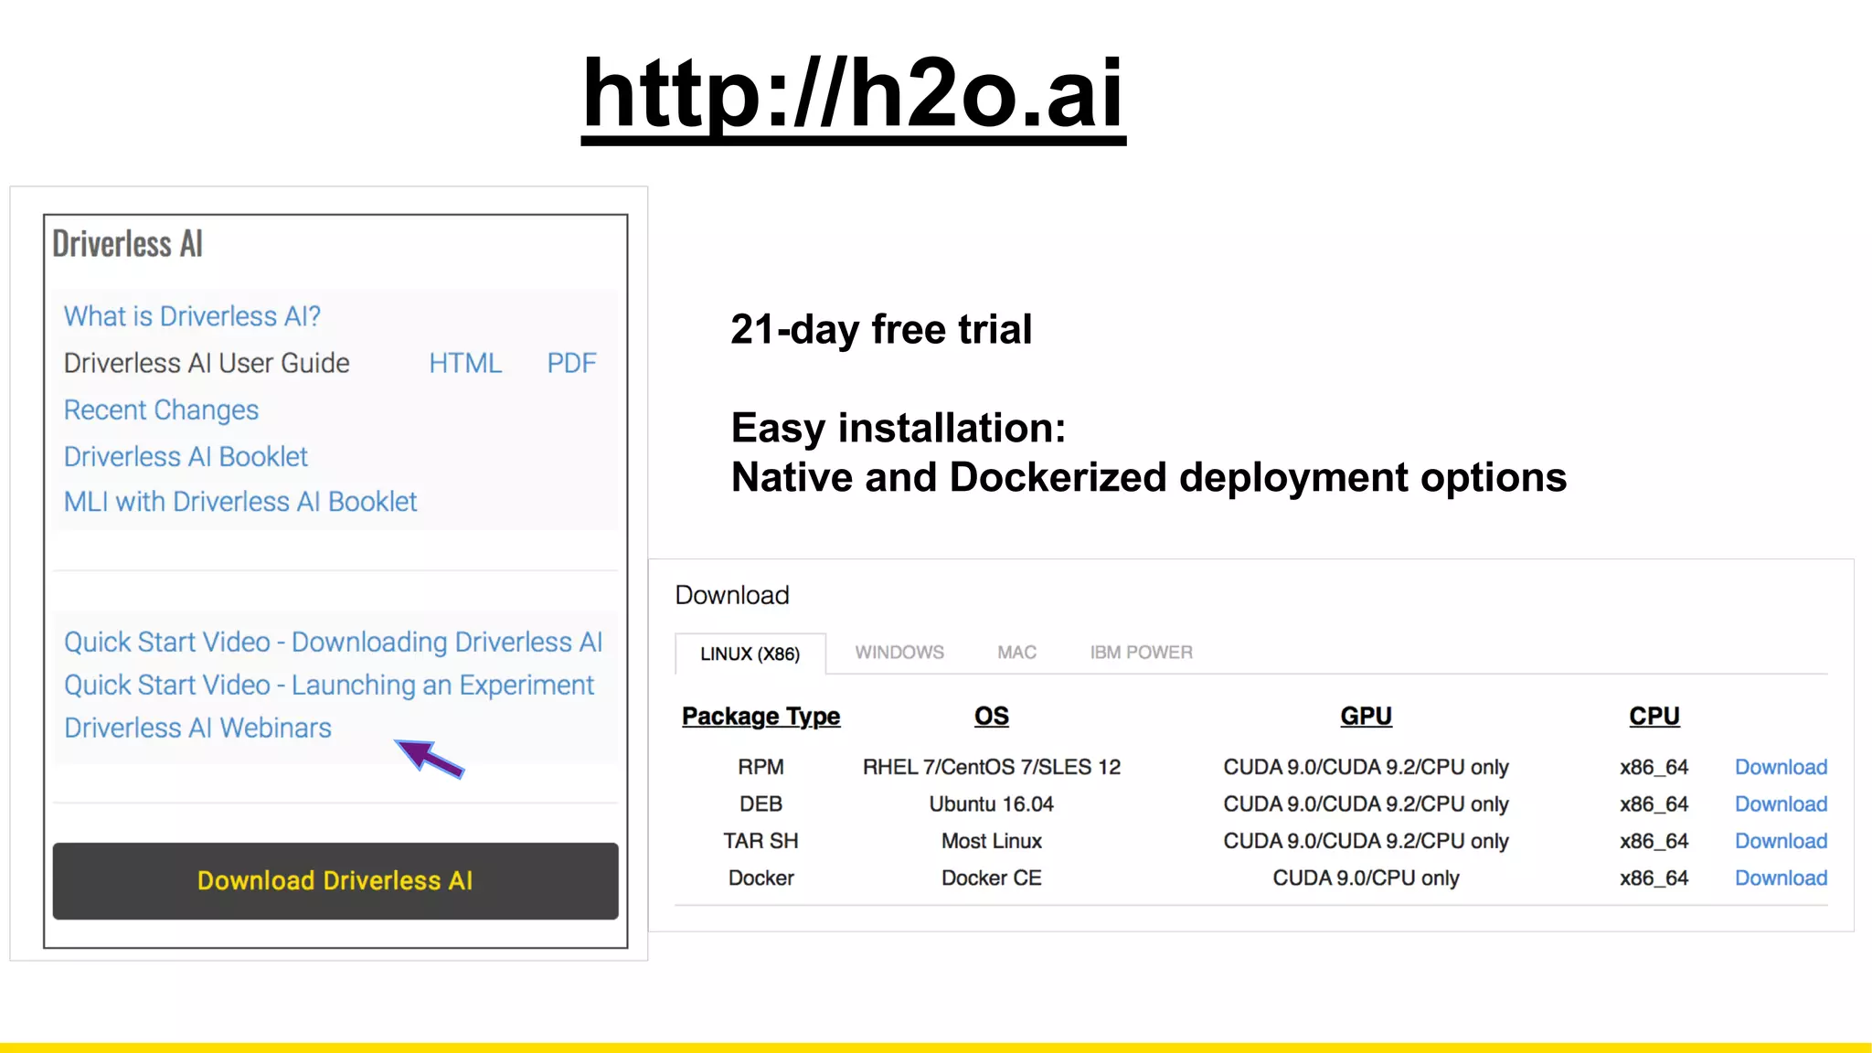Click the Download Driverless AI button

click(x=335, y=881)
